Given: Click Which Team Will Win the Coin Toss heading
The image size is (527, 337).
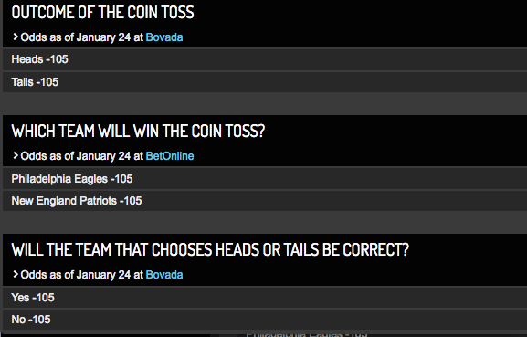Looking at the screenshot, I should [x=138, y=131].
